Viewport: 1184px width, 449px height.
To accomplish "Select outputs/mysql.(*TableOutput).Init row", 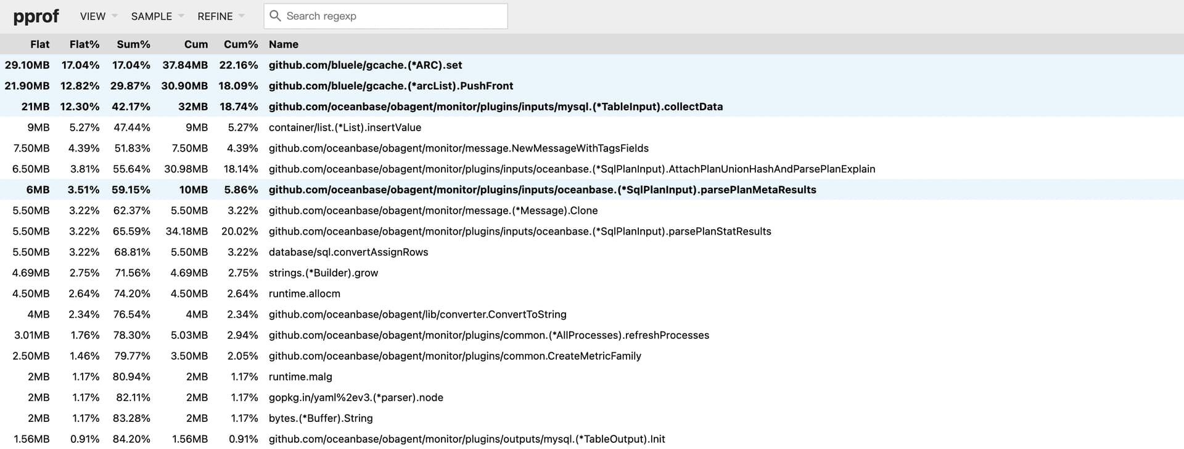I will coord(592,439).
